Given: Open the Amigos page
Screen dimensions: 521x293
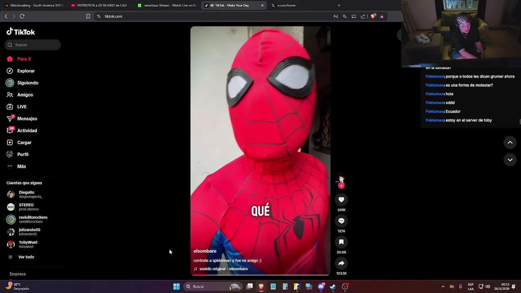Looking at the screenshot, I should click(20, 95).
